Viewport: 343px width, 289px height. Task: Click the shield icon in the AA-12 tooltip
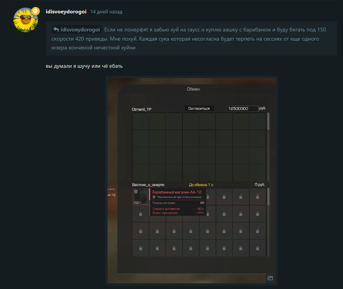click(154, 197)
